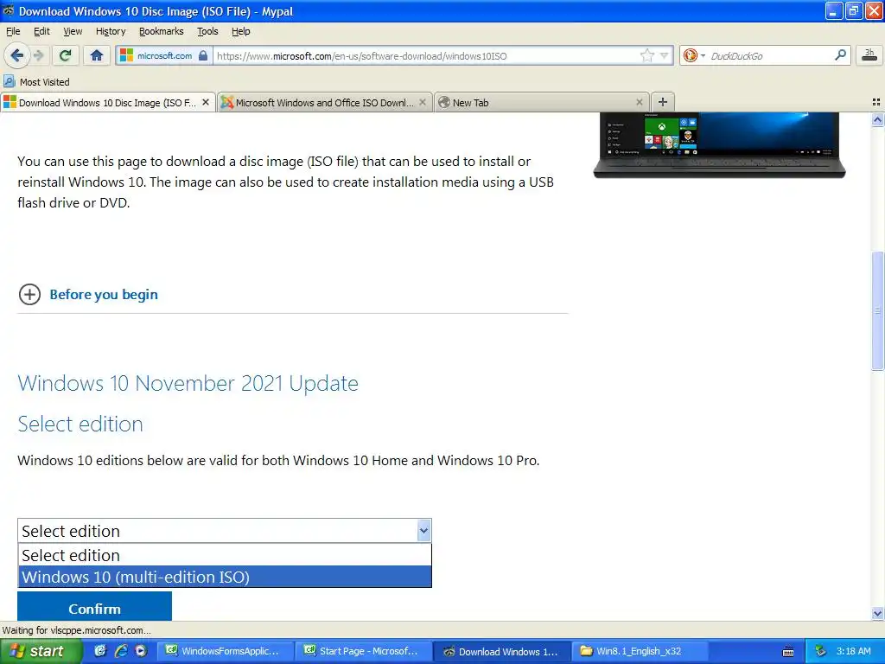
Task: Click the DuckDuckGo search engine icon
Action: click(690, 55)
